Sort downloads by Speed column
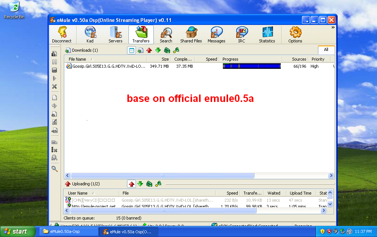 207,59
